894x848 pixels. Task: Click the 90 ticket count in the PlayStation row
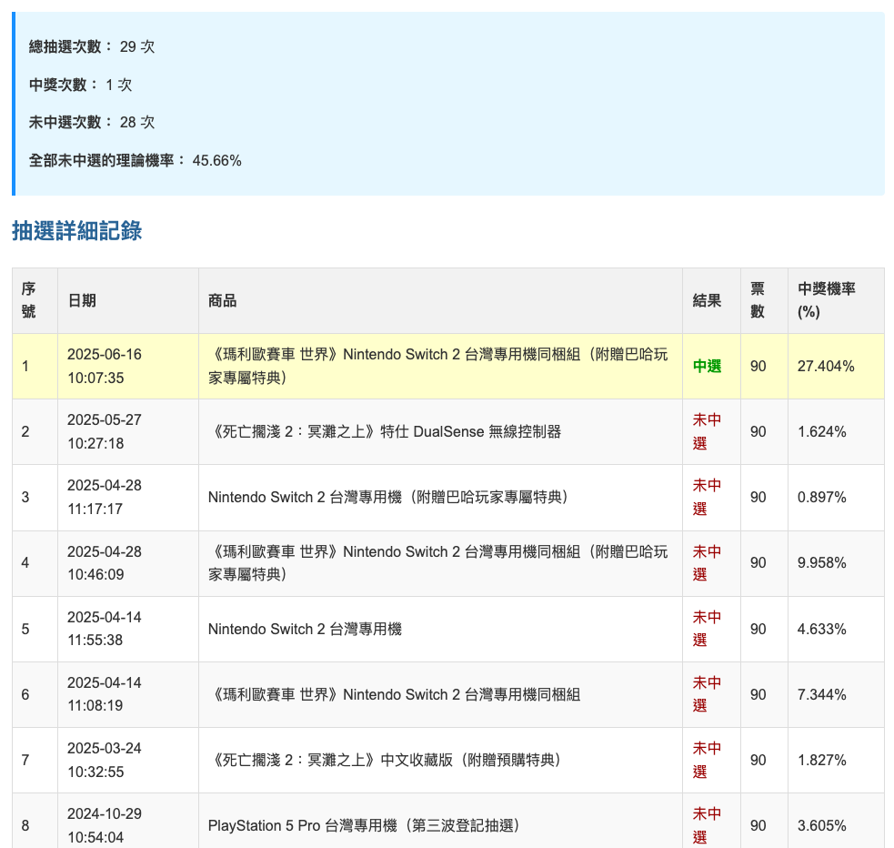(x=758, y=826)
